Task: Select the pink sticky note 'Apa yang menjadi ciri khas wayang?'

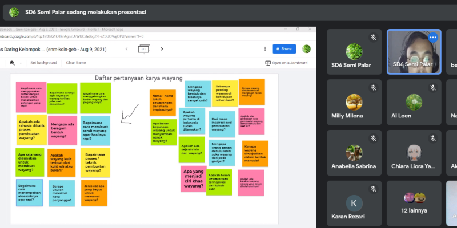Action: pos(194,179)
